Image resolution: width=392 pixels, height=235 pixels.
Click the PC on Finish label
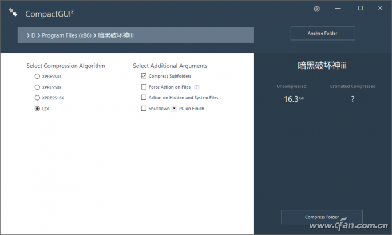[192, 109]
